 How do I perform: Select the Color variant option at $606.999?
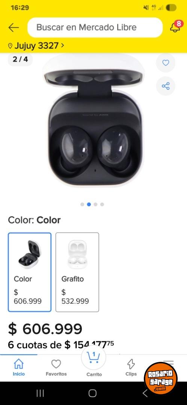pyautogui.click(x=30, y=272)
